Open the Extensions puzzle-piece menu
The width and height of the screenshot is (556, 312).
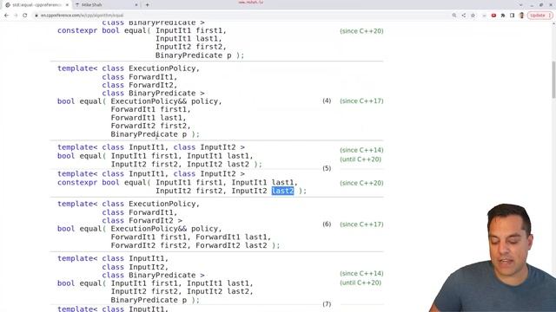pos(503,16)
